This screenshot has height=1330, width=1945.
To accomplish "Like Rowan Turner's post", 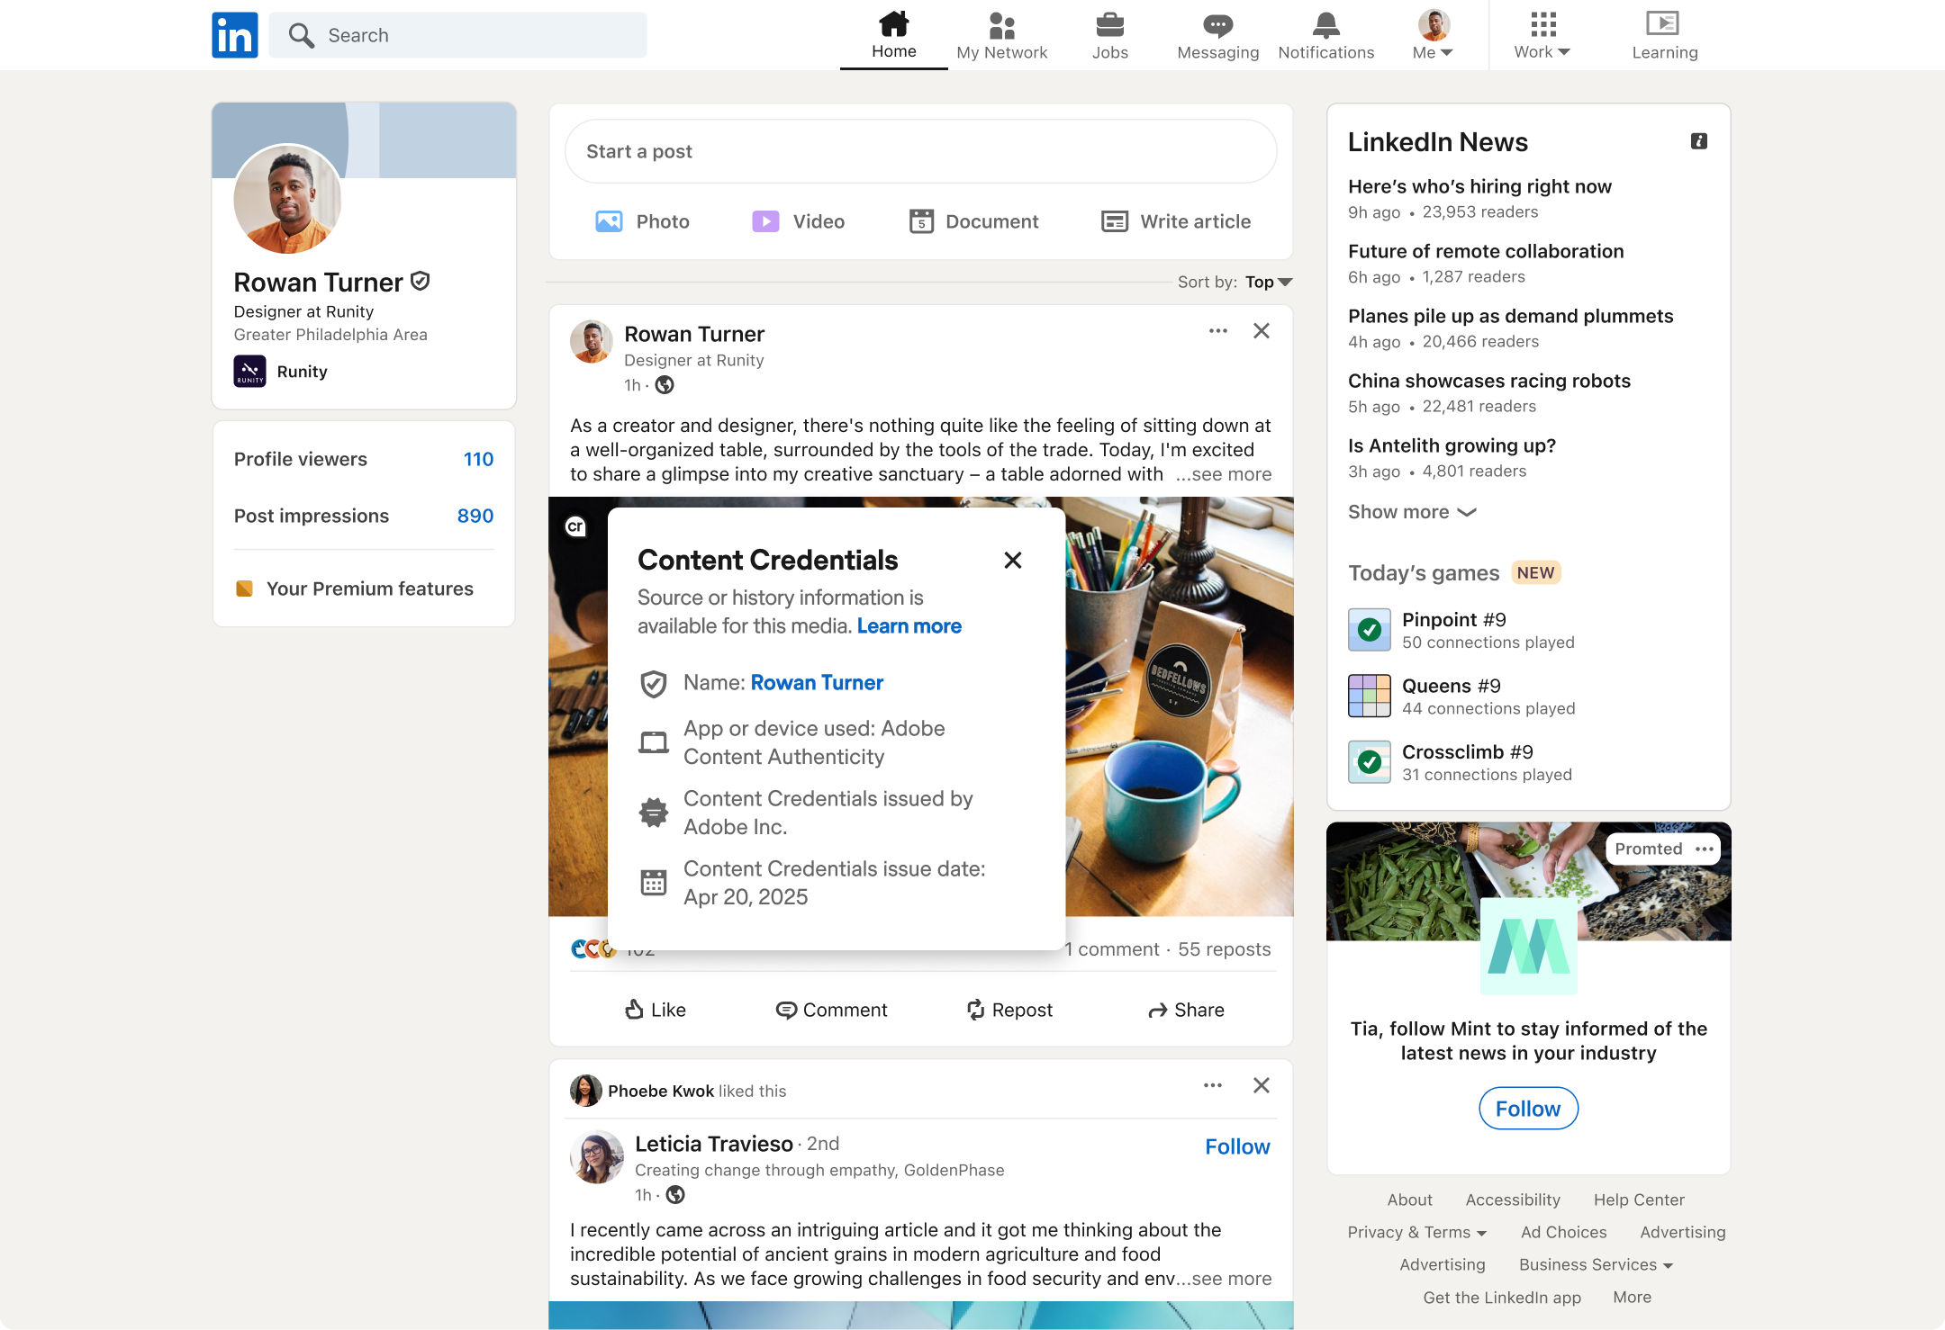I will (656, 1010).
